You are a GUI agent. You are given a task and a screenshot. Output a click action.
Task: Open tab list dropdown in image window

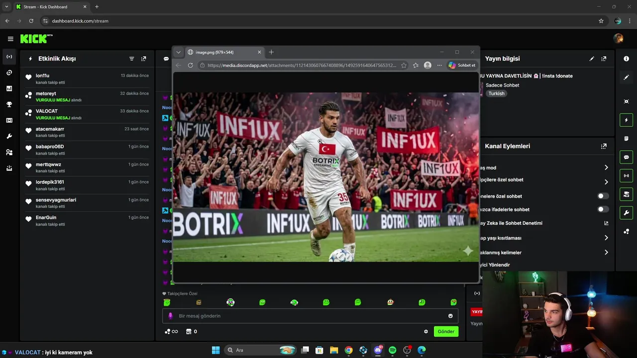178,52
